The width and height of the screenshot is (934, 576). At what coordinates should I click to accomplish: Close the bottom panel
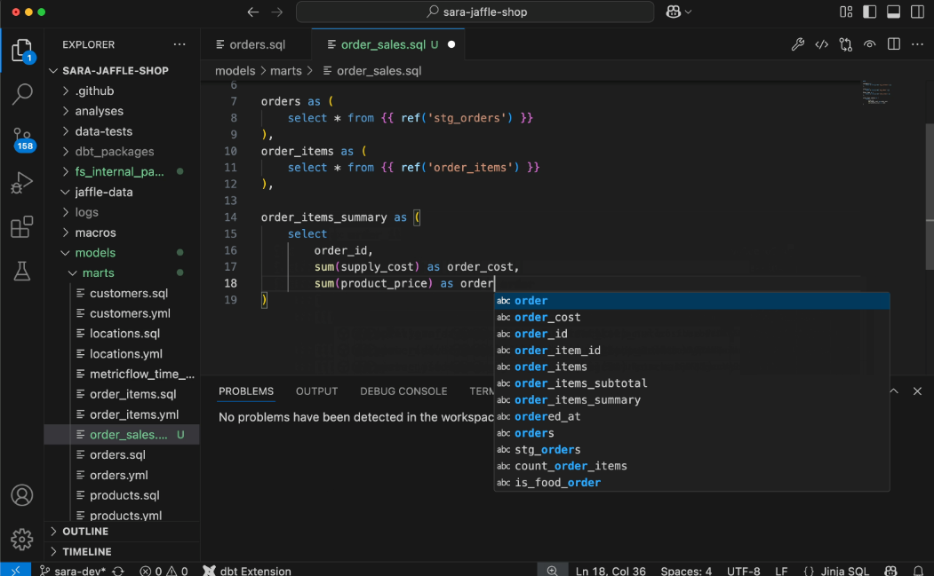(x=917, y=391)
